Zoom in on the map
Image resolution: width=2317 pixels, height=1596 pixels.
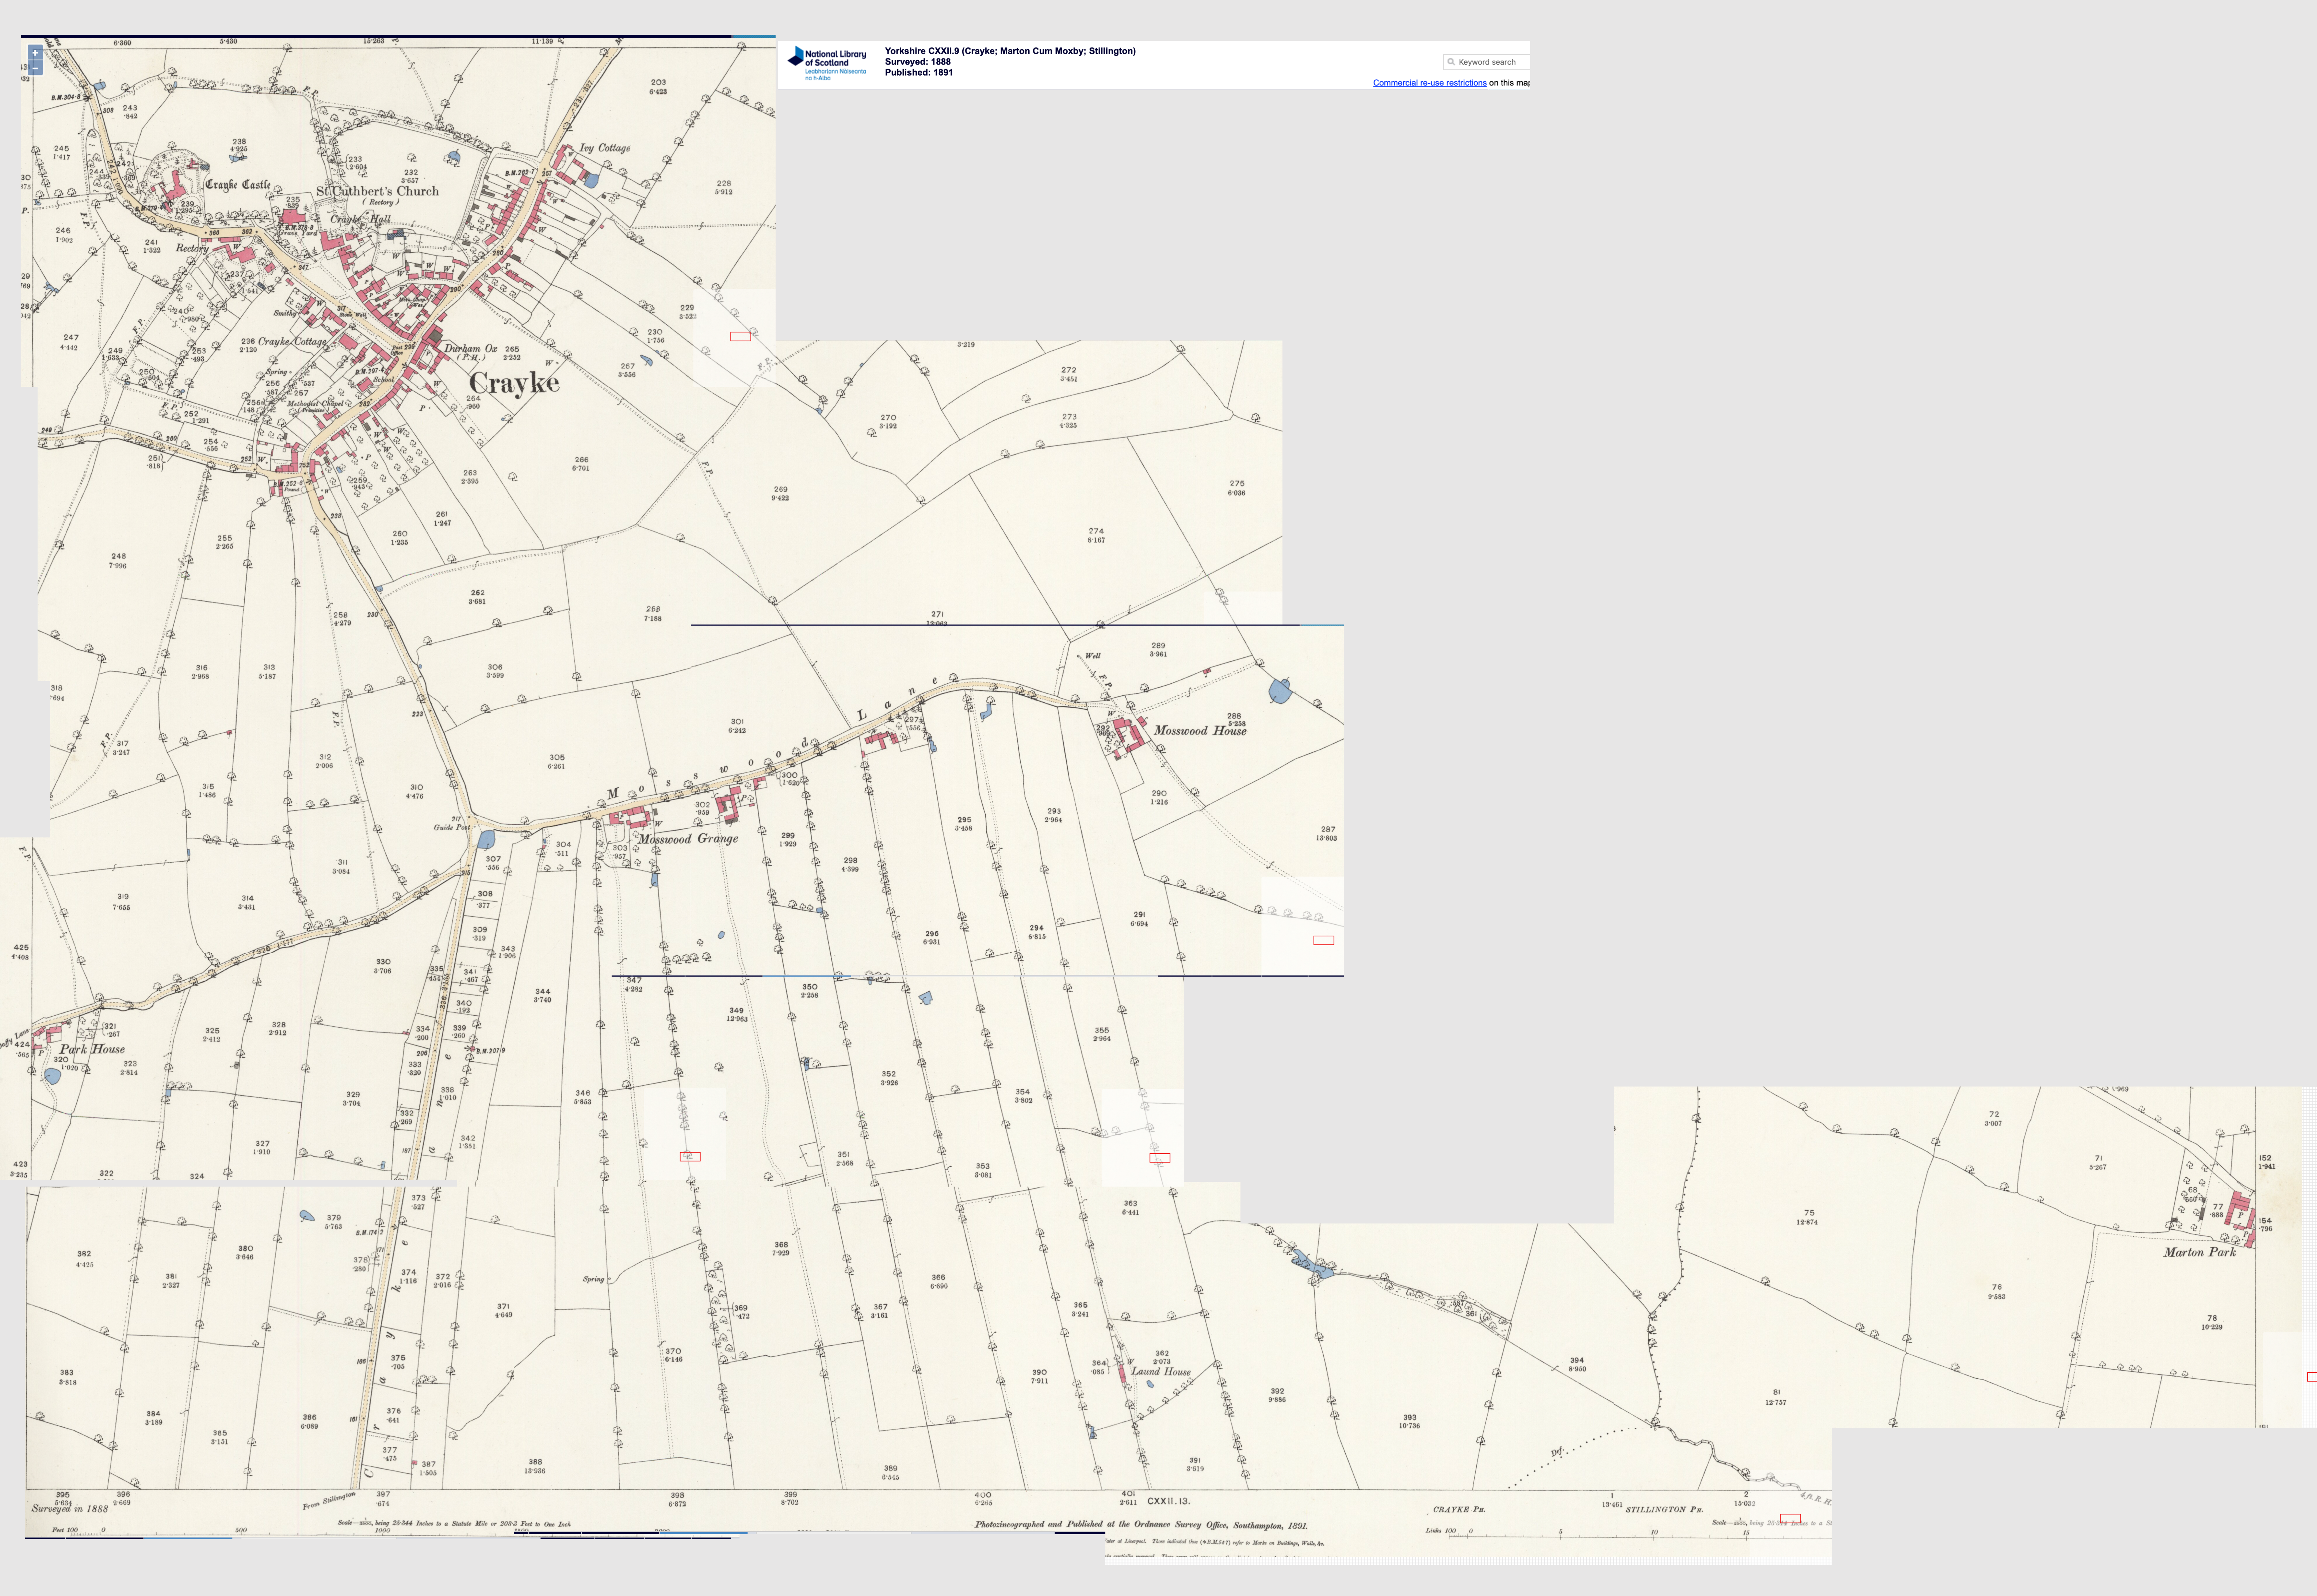click(35, 53)
